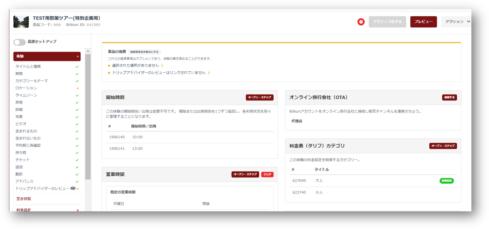
Task: Click the green checkmark next to 翻訳
Action: (77, 174)
